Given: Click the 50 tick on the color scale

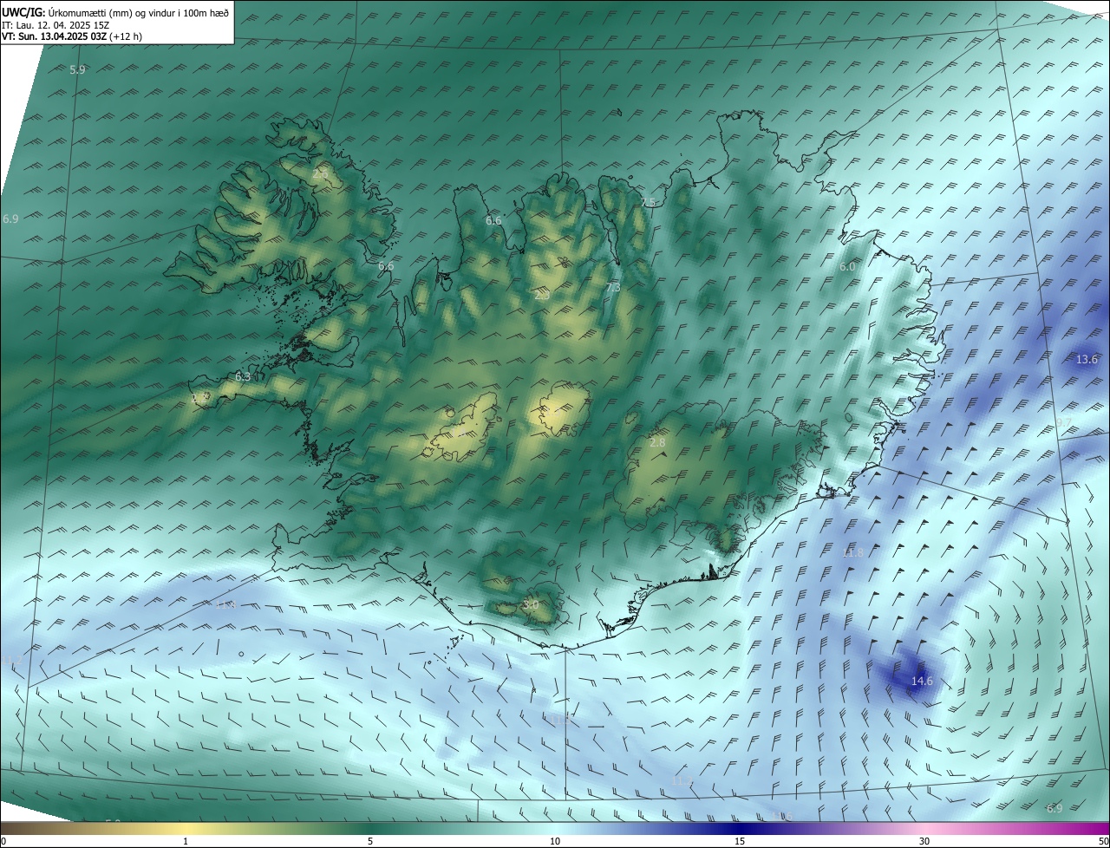Looking at the screenshot, I should coord(1103,841).
